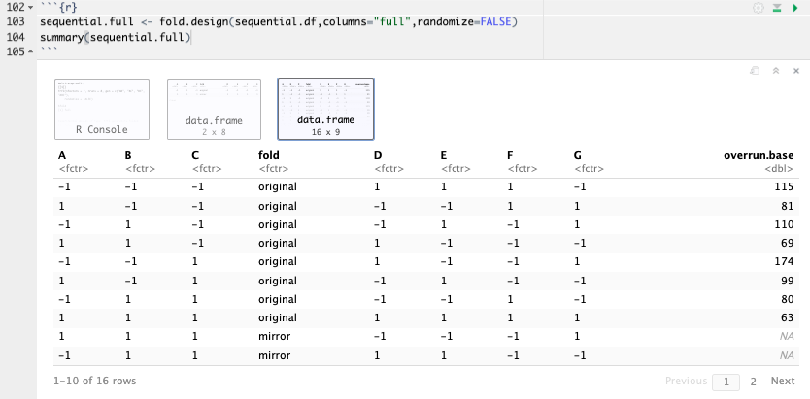Collapse the chunk output
Screen dimensions: 810x399
[775, 71]
